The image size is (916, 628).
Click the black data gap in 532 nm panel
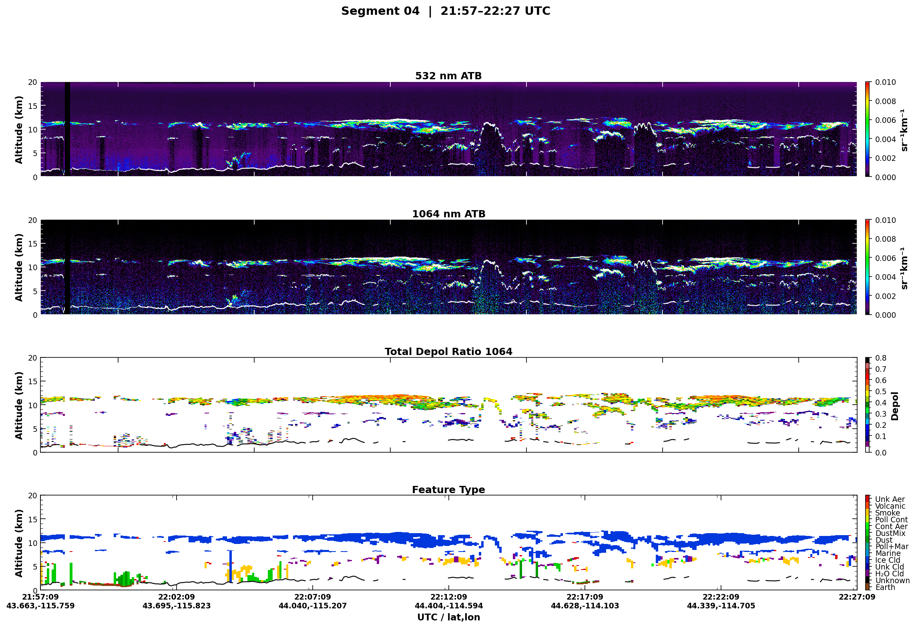pos(67,129)
